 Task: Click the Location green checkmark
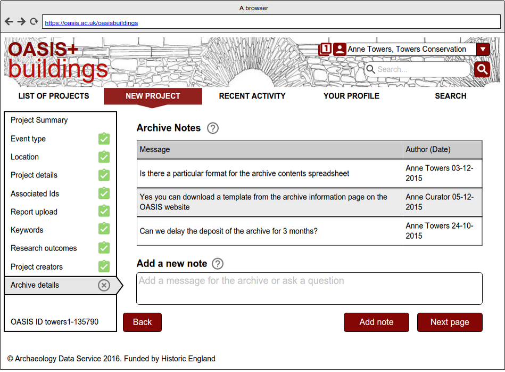(104, 157)
